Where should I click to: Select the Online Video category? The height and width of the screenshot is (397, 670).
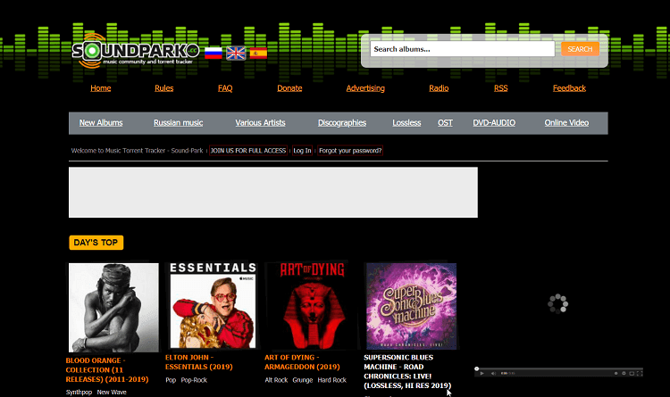566,123
